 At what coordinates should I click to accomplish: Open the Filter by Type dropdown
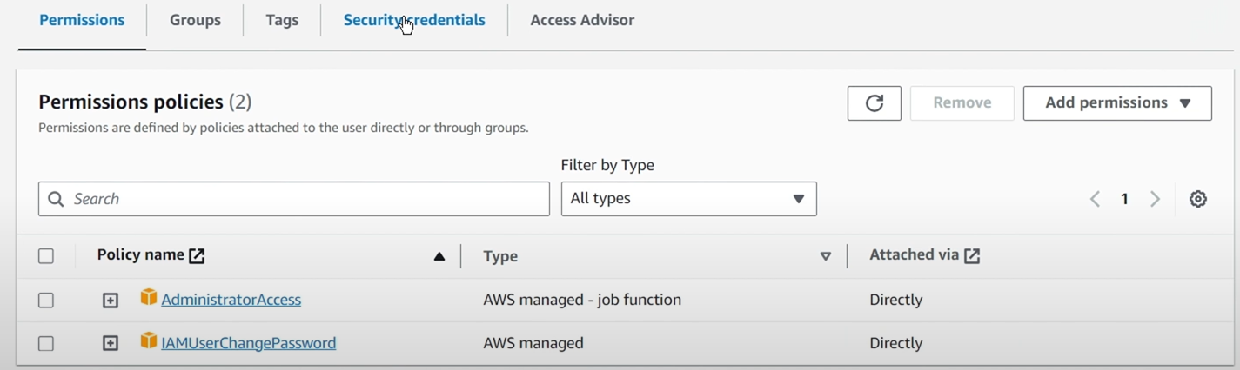click(x=688, y=199)
